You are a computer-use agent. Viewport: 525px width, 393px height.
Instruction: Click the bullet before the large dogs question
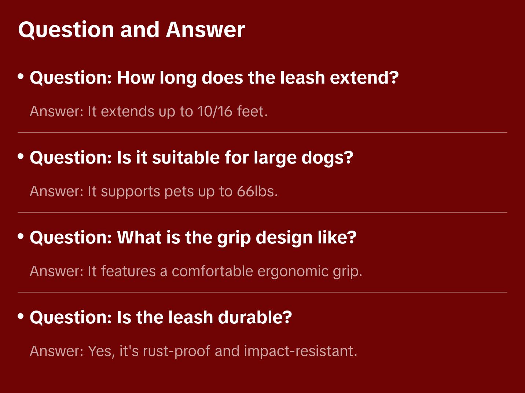(21, 156)
